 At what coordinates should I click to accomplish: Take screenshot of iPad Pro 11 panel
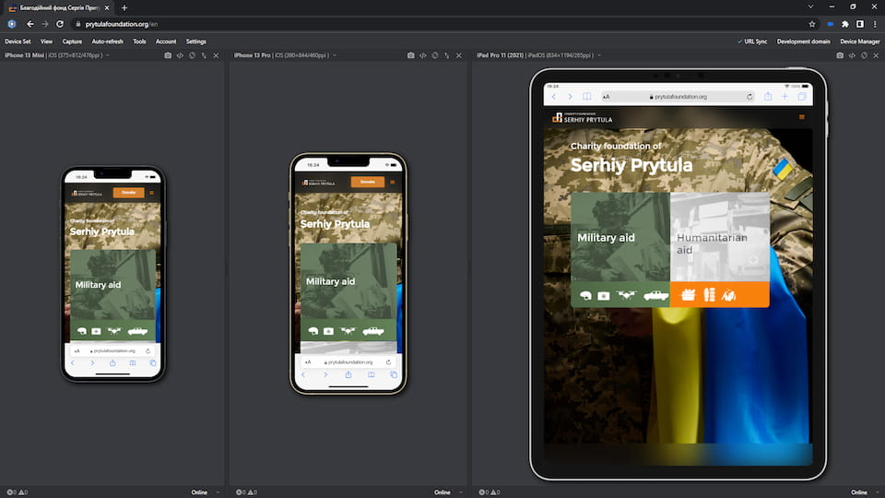pyautogui.click(x=840, y=55)
